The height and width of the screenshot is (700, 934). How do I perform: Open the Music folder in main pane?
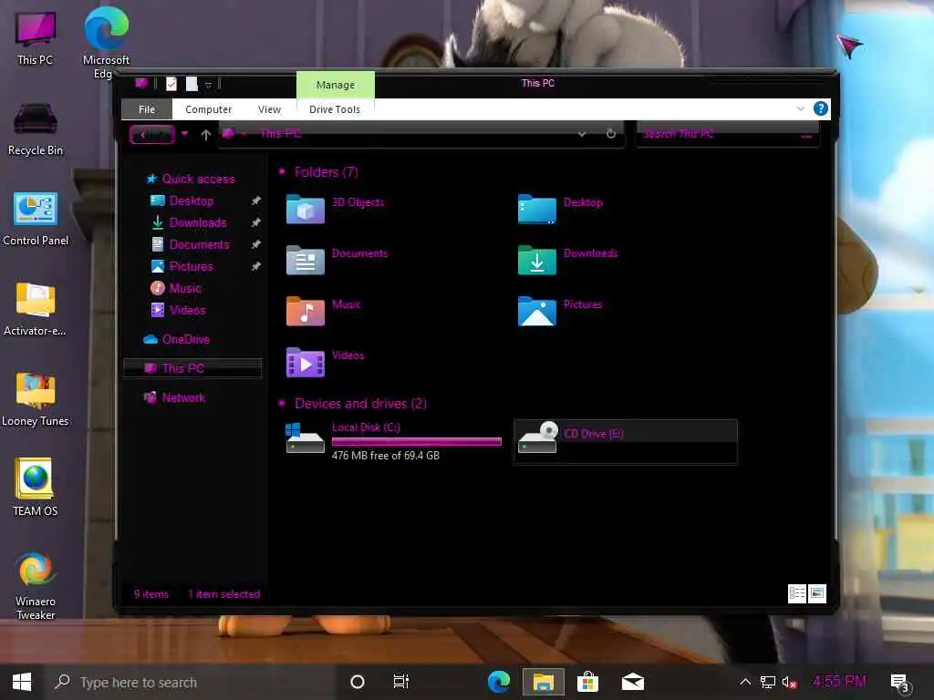point(324,312)
